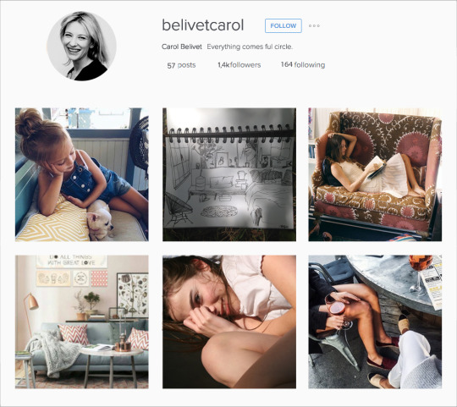Open photo of girl with puppy
This screenshot has width=457, height=407.
82,174
